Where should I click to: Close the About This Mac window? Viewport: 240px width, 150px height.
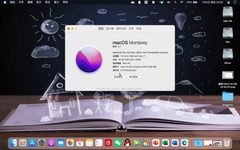(x=68, y=29)
